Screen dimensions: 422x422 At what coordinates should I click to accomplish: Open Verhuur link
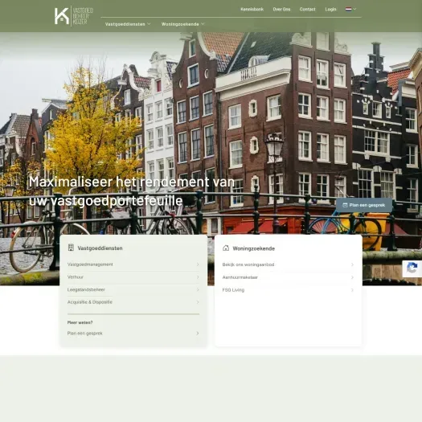point(76,277)
